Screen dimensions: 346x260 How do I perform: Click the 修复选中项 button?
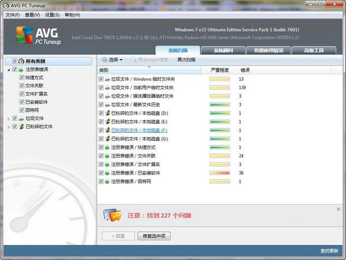154,236
